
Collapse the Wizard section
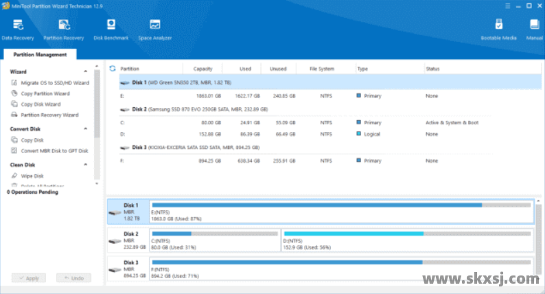[x=86, y=71]
